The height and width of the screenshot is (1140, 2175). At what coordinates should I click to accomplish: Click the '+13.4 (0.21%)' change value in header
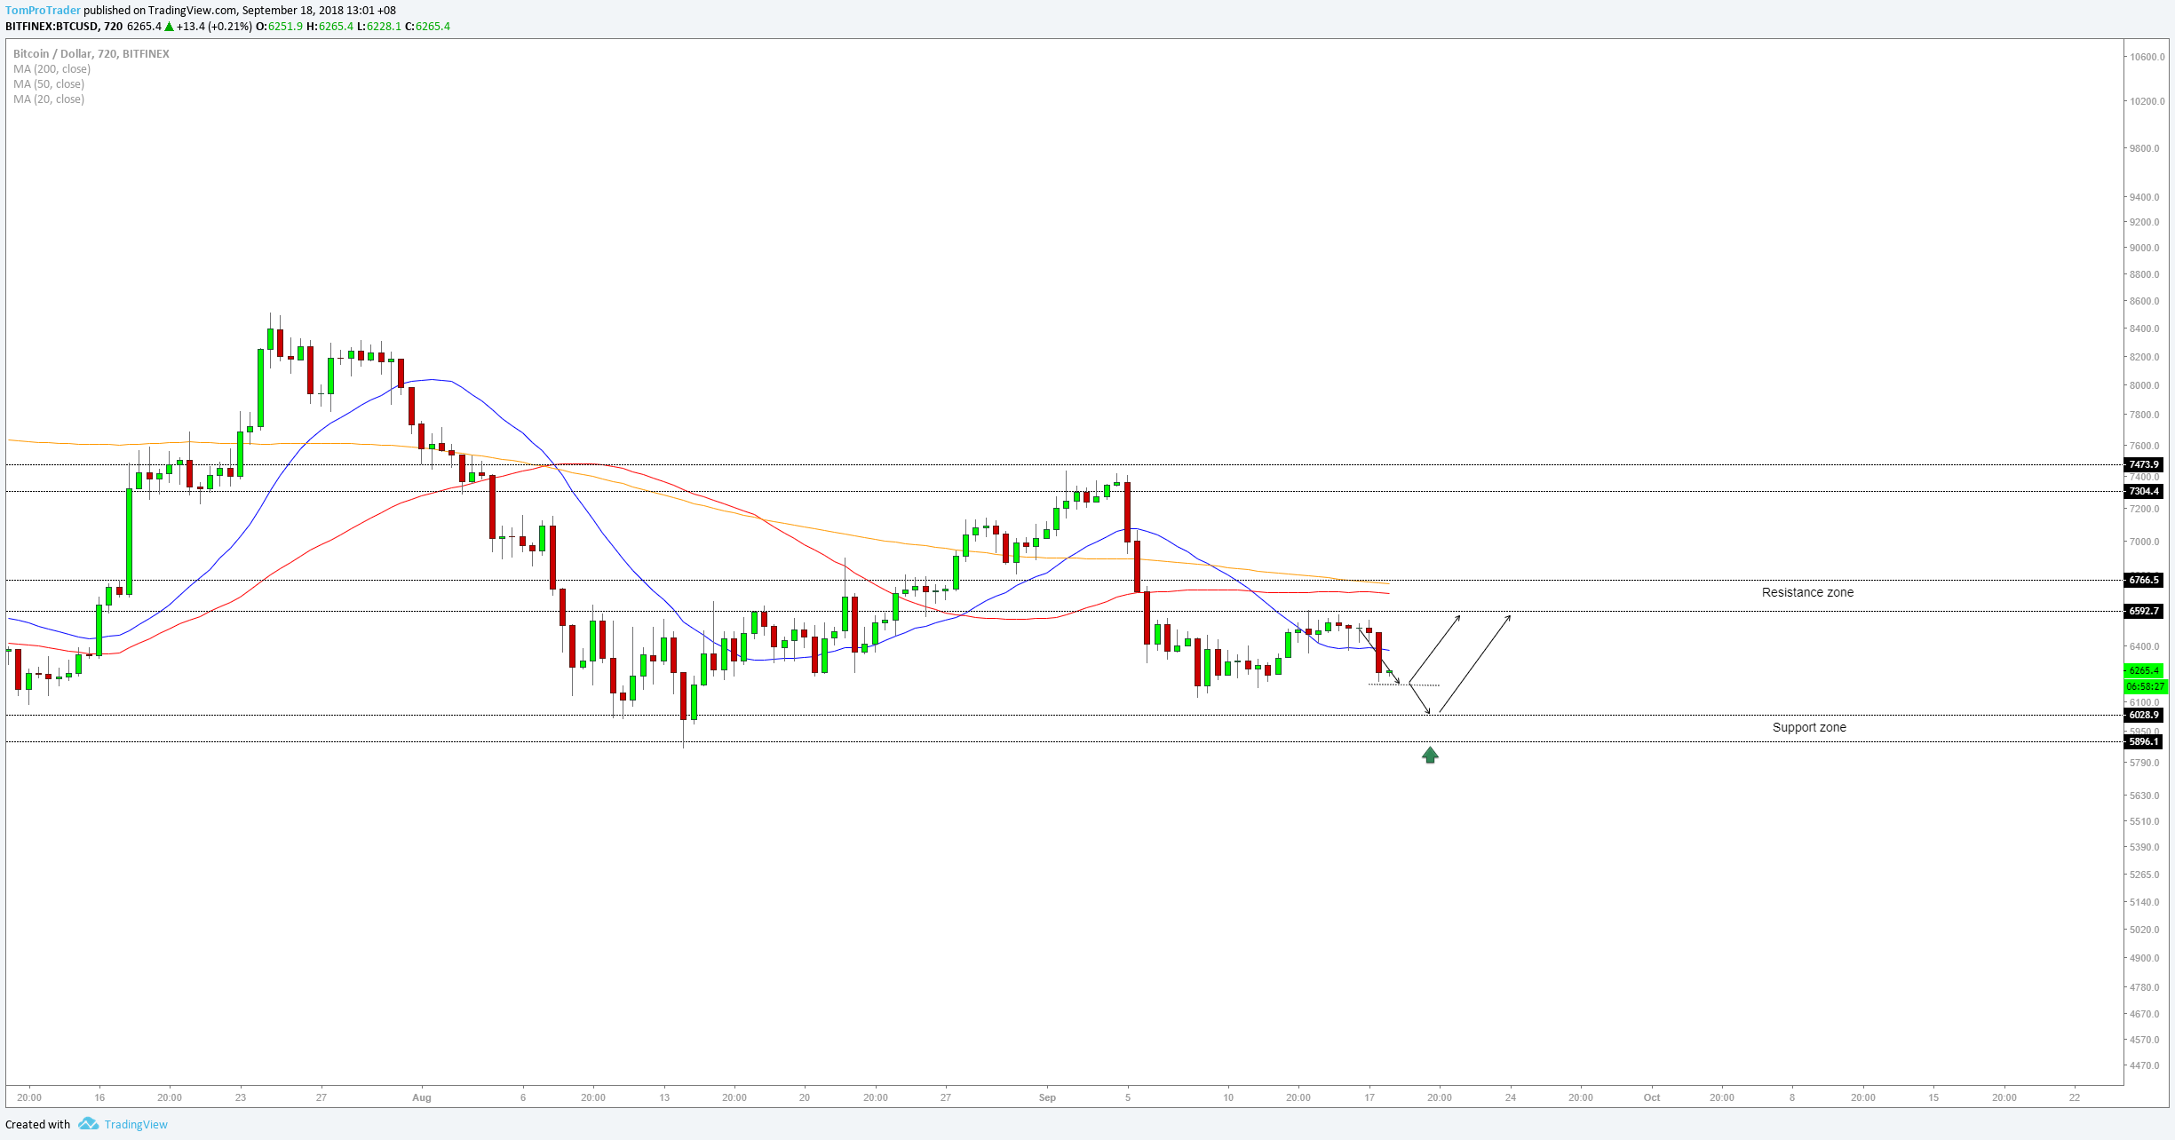[x=214, y=27]
